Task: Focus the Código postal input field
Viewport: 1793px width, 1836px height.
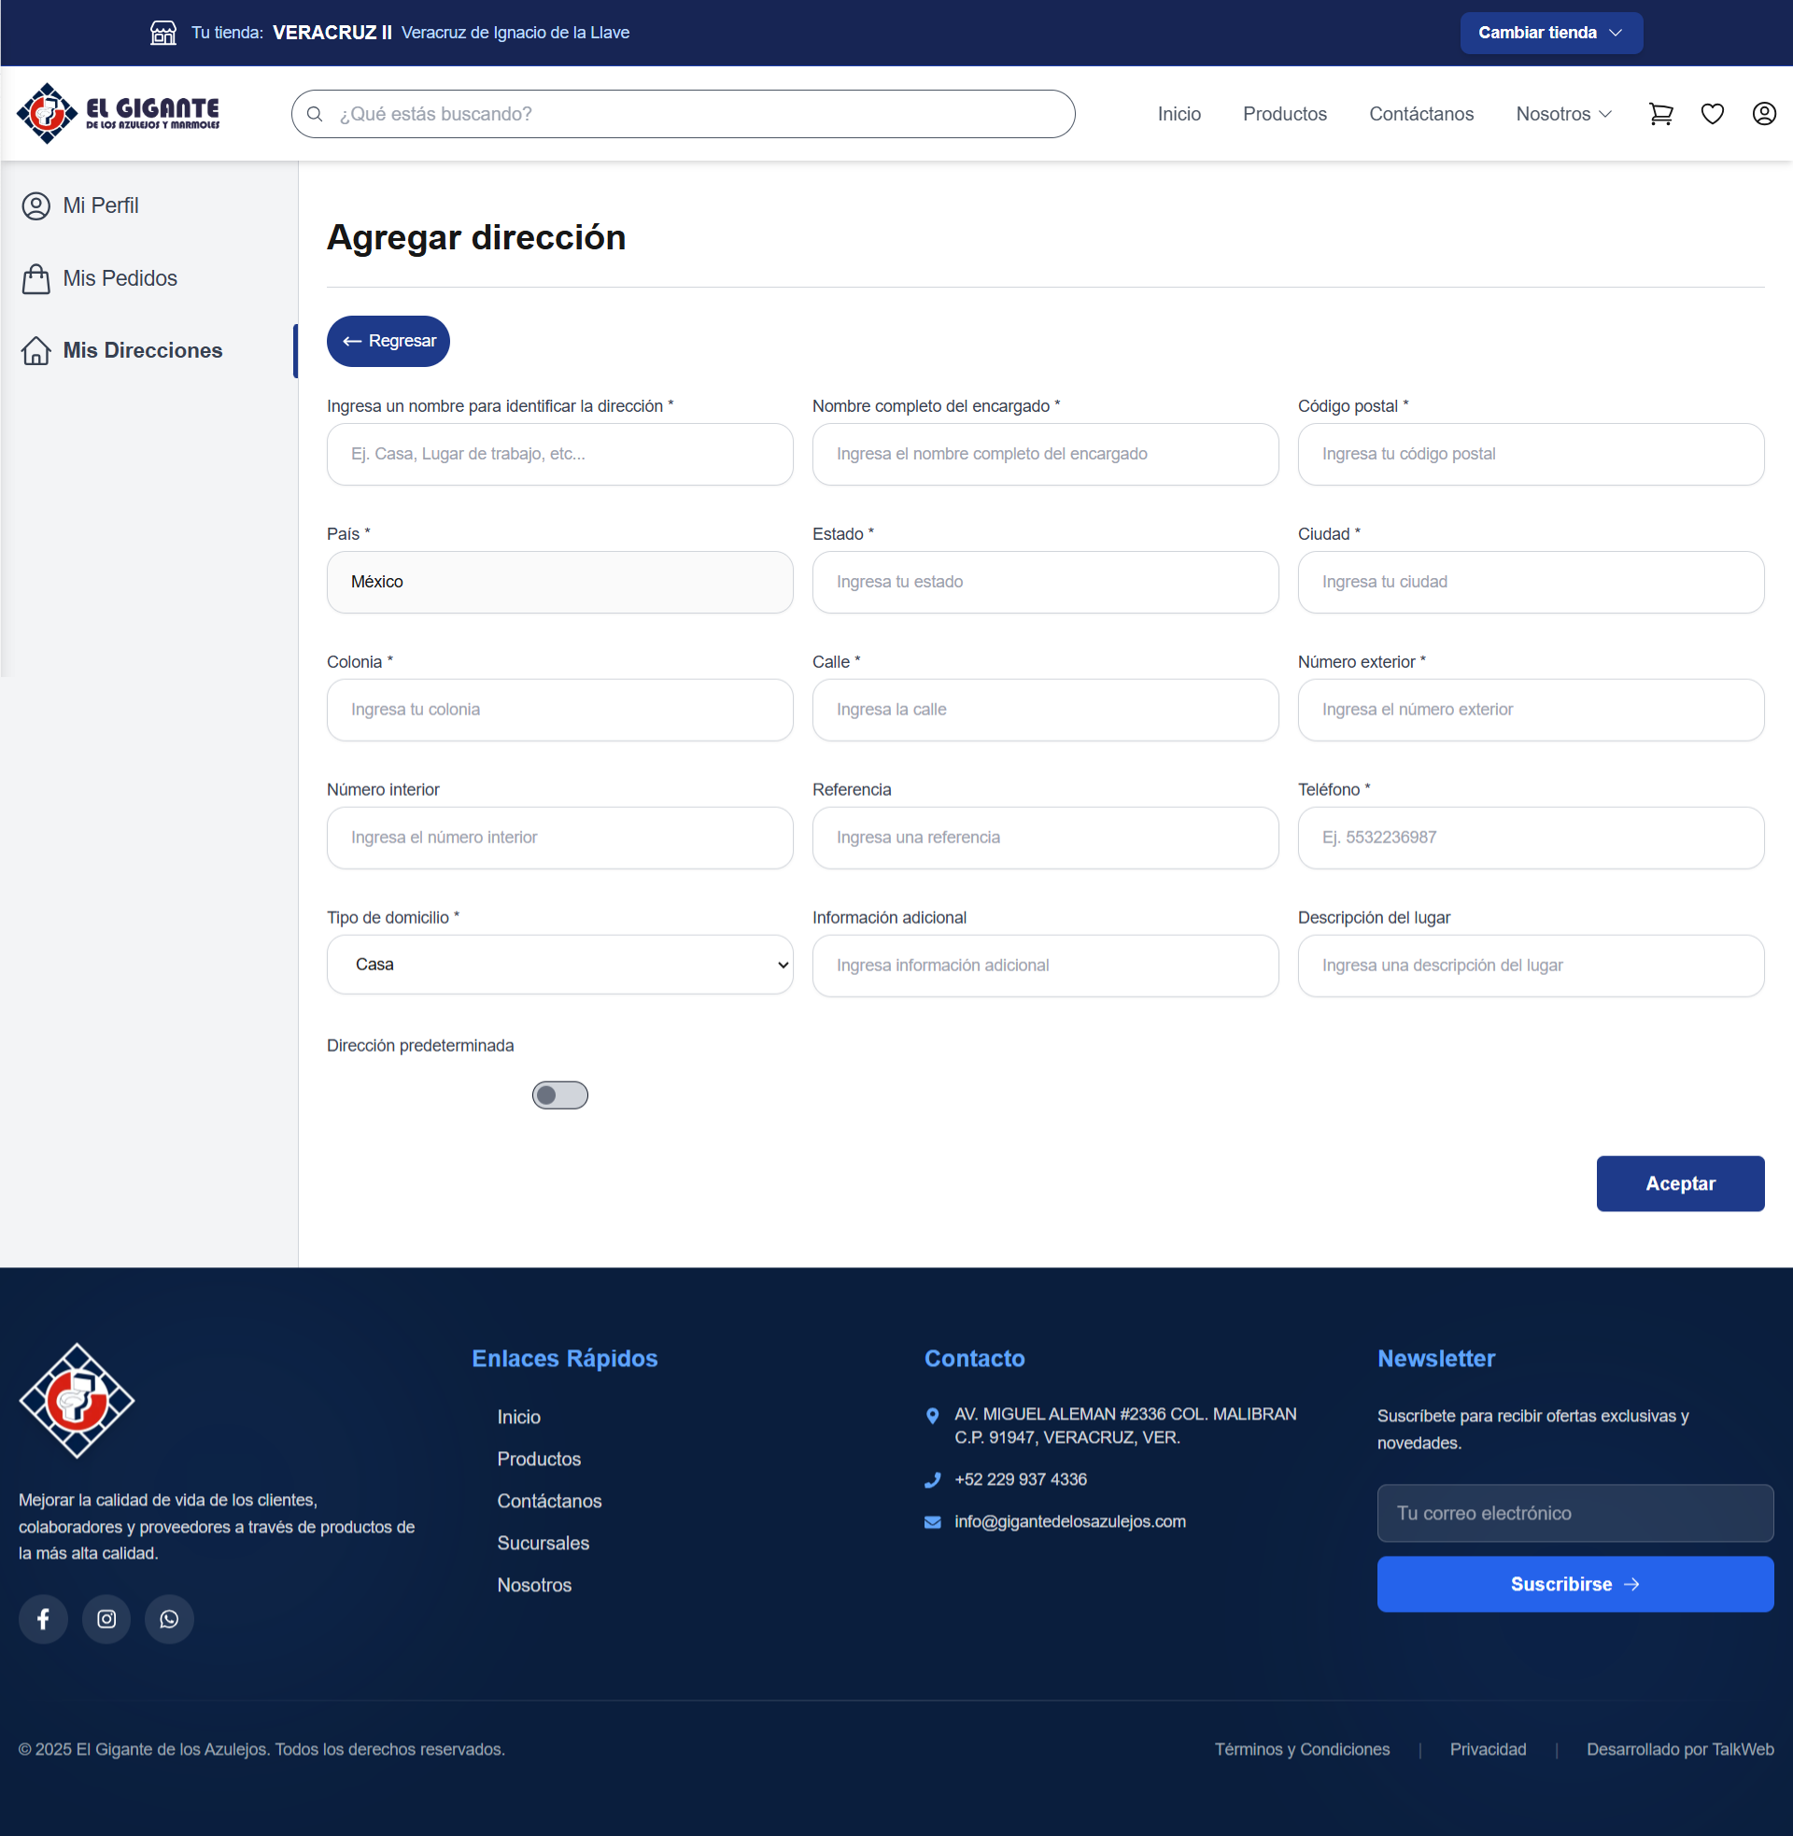Action: pos(1530,454)
